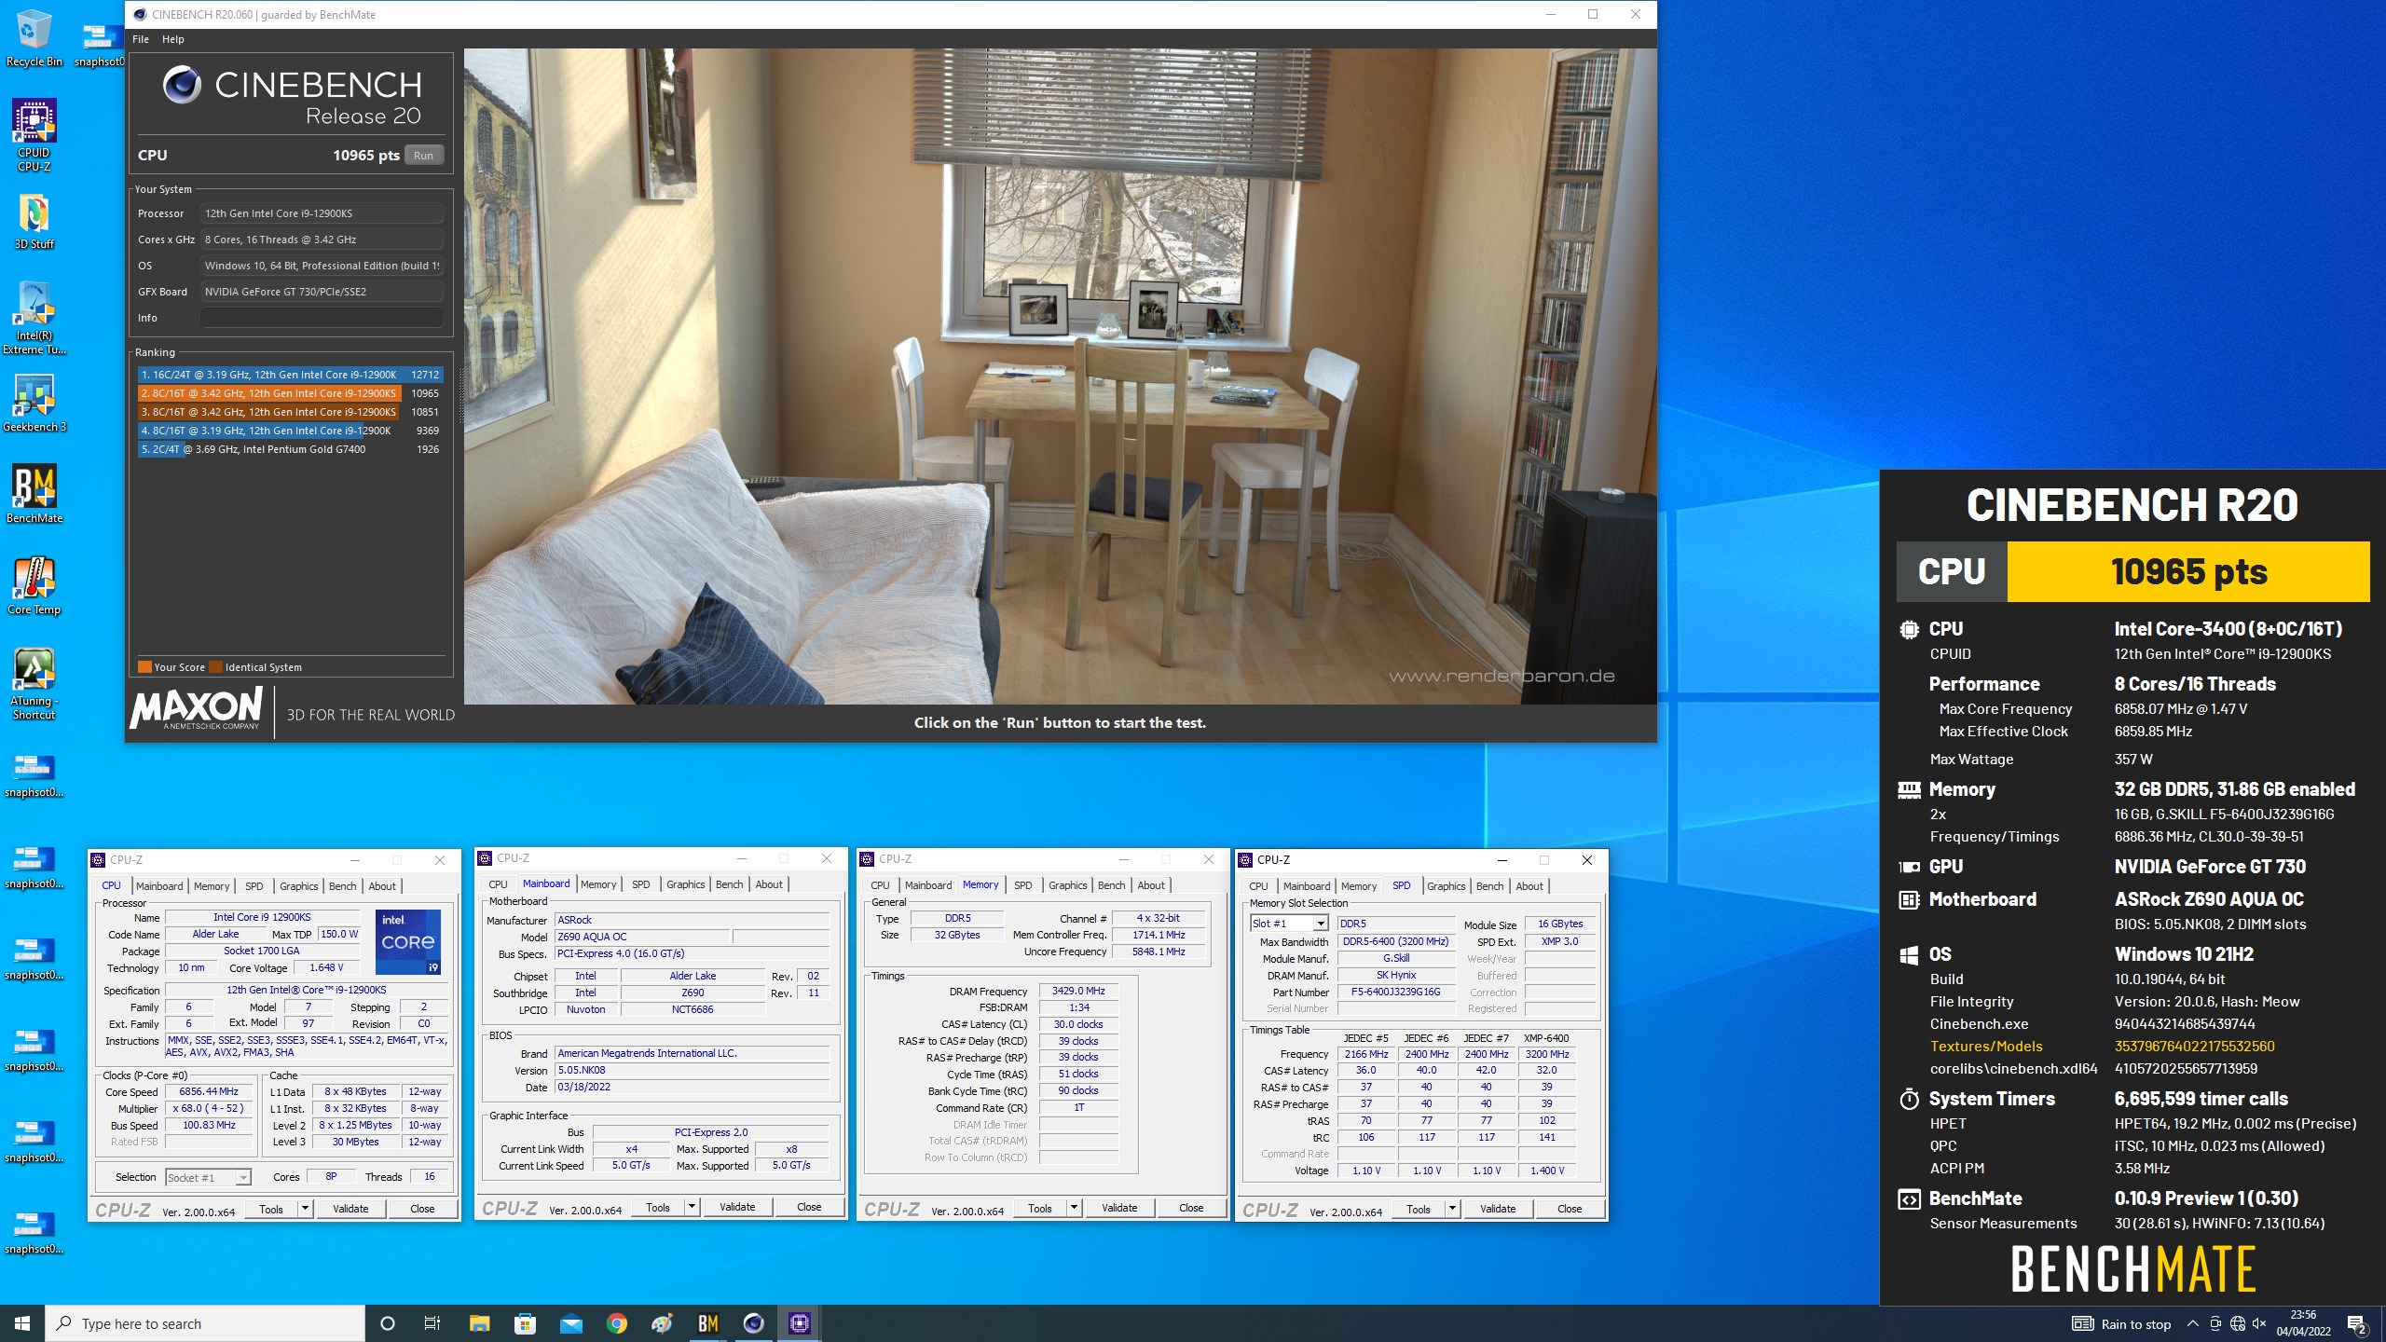Open the SPD tab in Memory CPU-Z window

pyautogui.click(x=1023, y=885)
